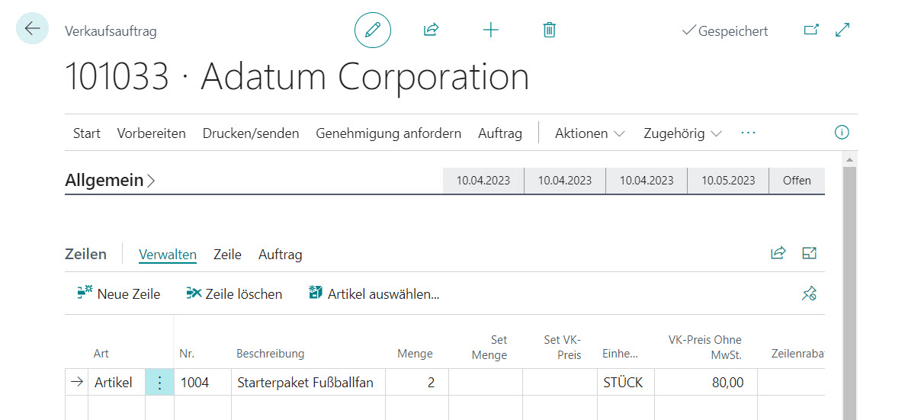Click the scrollbar up arrow

[849, 158]
